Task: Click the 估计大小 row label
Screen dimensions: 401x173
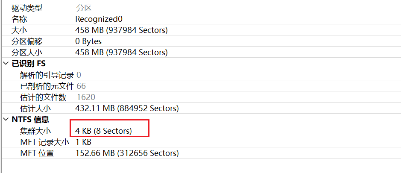Action: pyautogui.click(x=35, y=108)
